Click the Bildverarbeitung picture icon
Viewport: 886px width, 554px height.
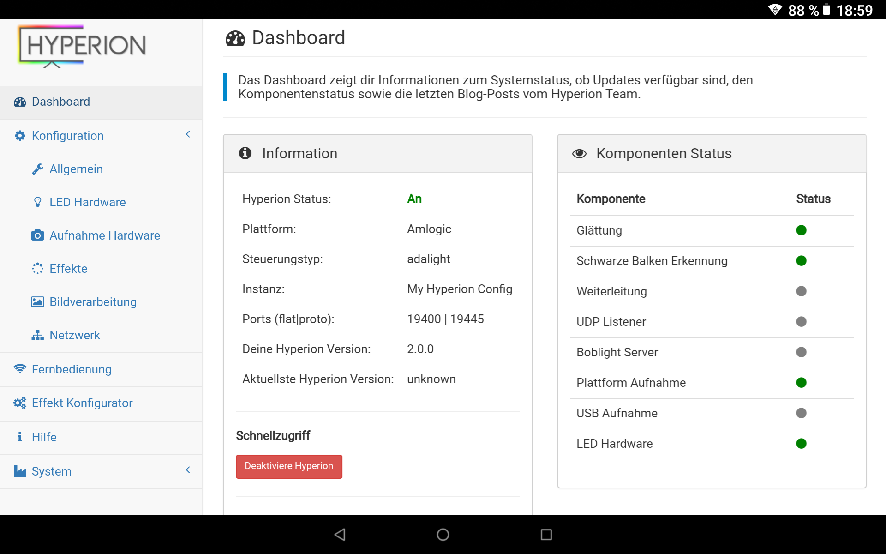click(37, 302)
